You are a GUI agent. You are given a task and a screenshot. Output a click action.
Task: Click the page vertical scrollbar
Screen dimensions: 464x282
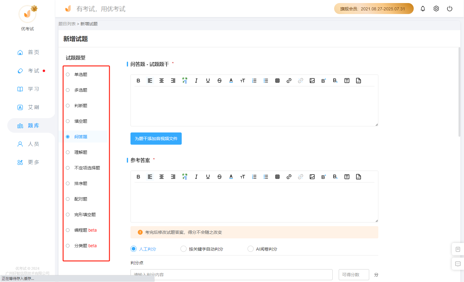click(x=459, y=92)
